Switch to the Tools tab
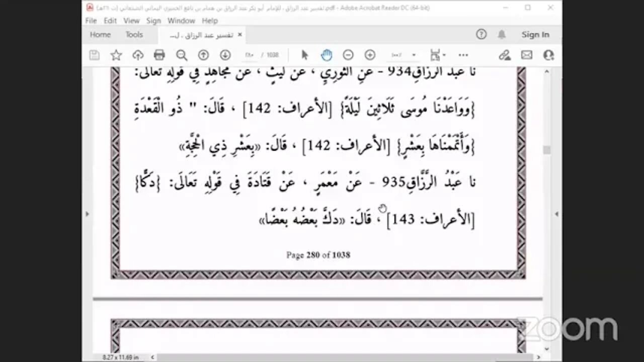 (134, 35)
